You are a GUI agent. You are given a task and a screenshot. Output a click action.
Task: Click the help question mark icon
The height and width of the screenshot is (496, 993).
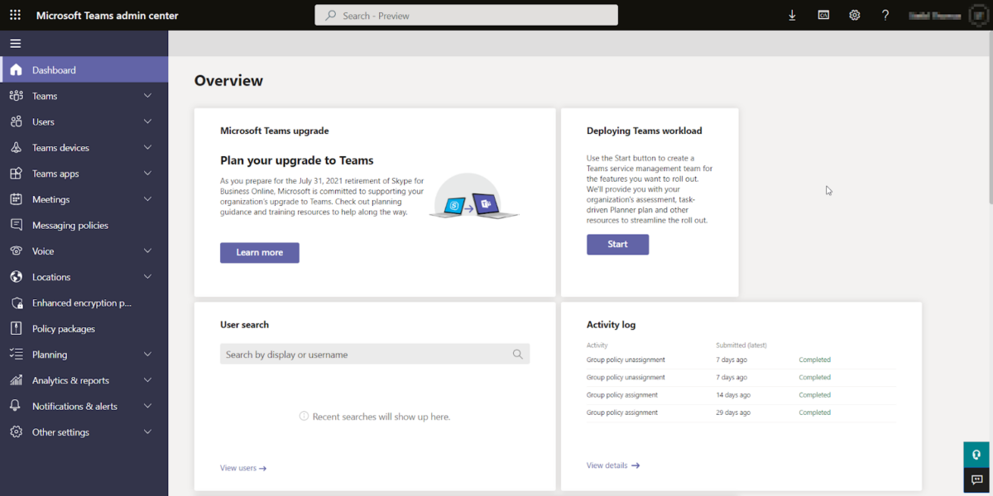(x=885, y=14)
